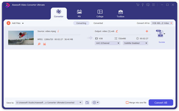Select the skateboard video thumbnail
The image size is (179, 111).
(21, 38)
